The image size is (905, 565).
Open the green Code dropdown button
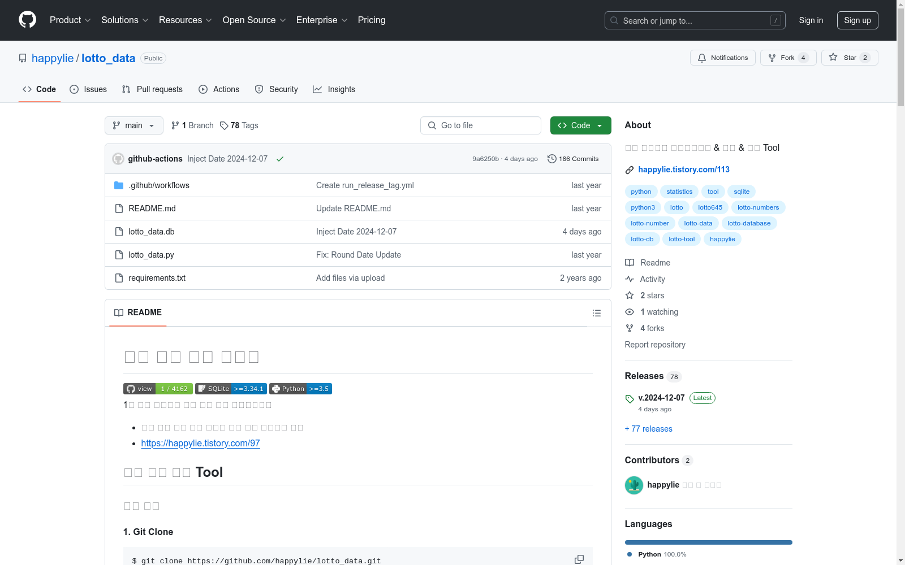click(580, 125)
